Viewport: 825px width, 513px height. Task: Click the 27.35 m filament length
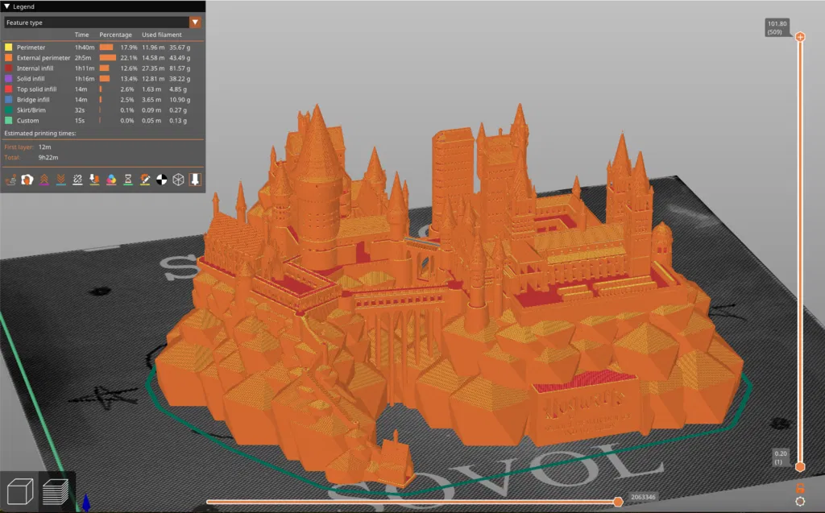[153, 68]
